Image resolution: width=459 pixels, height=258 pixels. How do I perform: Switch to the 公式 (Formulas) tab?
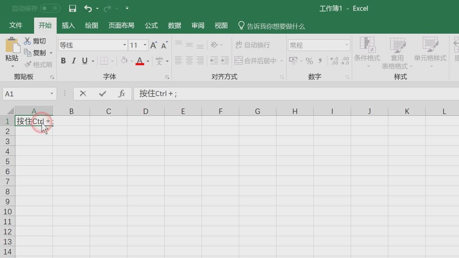(151, 25)
